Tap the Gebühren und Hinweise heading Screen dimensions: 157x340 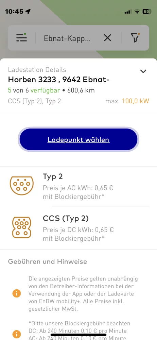(48, 261)
